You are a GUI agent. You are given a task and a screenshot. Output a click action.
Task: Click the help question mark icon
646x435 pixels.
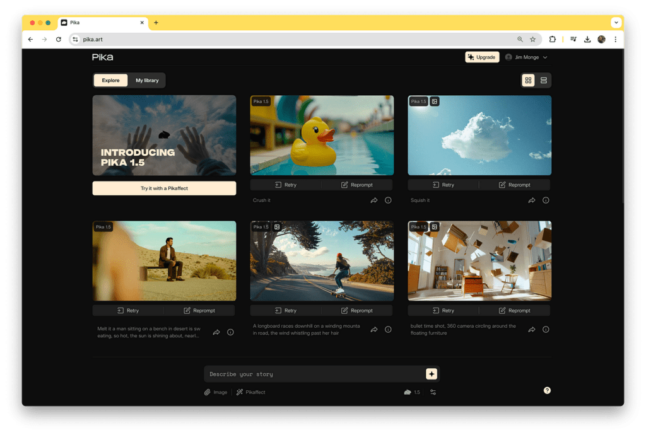click(547, 390)
